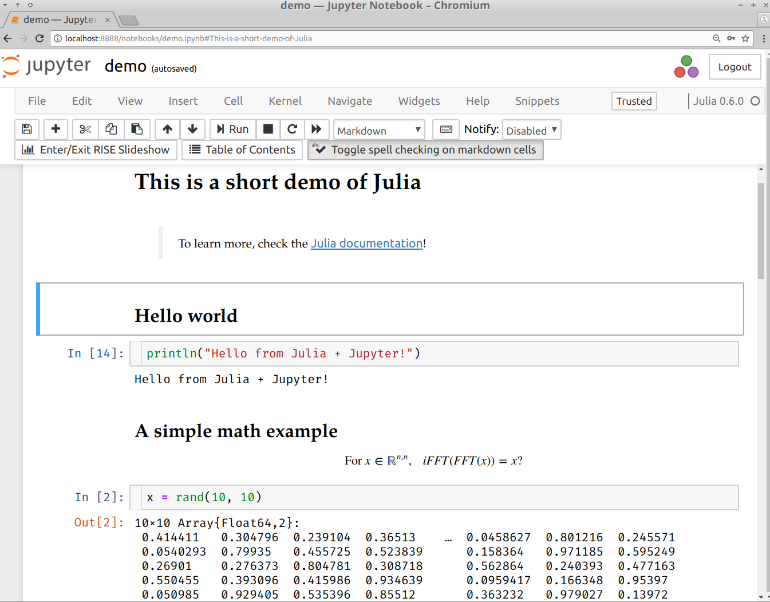Open the Kernel menu
Viewport: 770px width, 602px height.
(285, 101)
